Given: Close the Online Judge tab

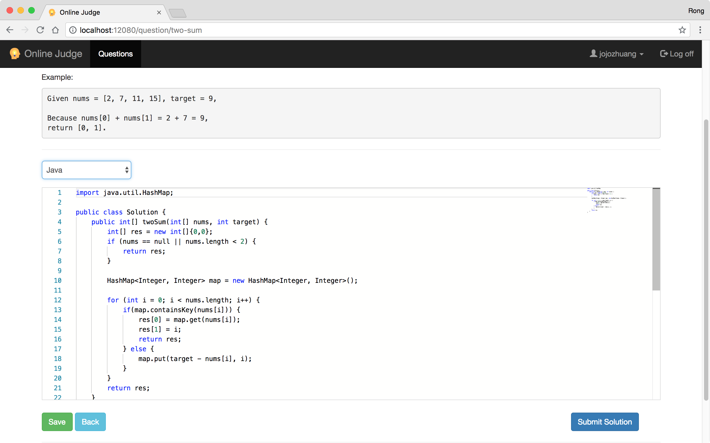Looking at the screenshot, I should tap(159, 12).
